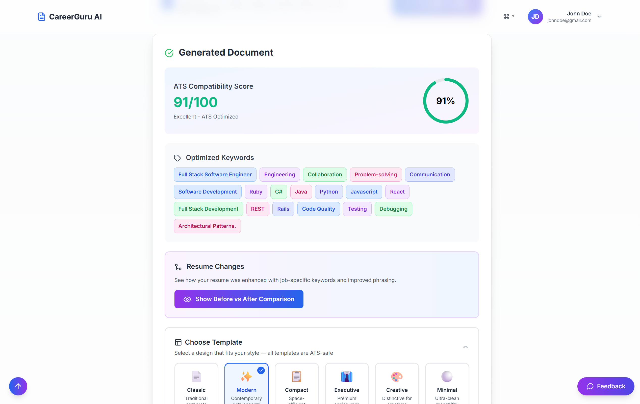This screenshot has height=404, width=640.
Task: Open the Feedback dialog
Action: coord(605,386)
